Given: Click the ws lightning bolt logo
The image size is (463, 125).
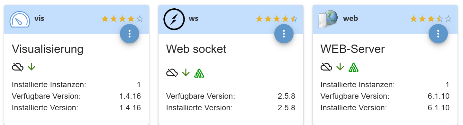Looking at the screenshot, I should point(174,20).
